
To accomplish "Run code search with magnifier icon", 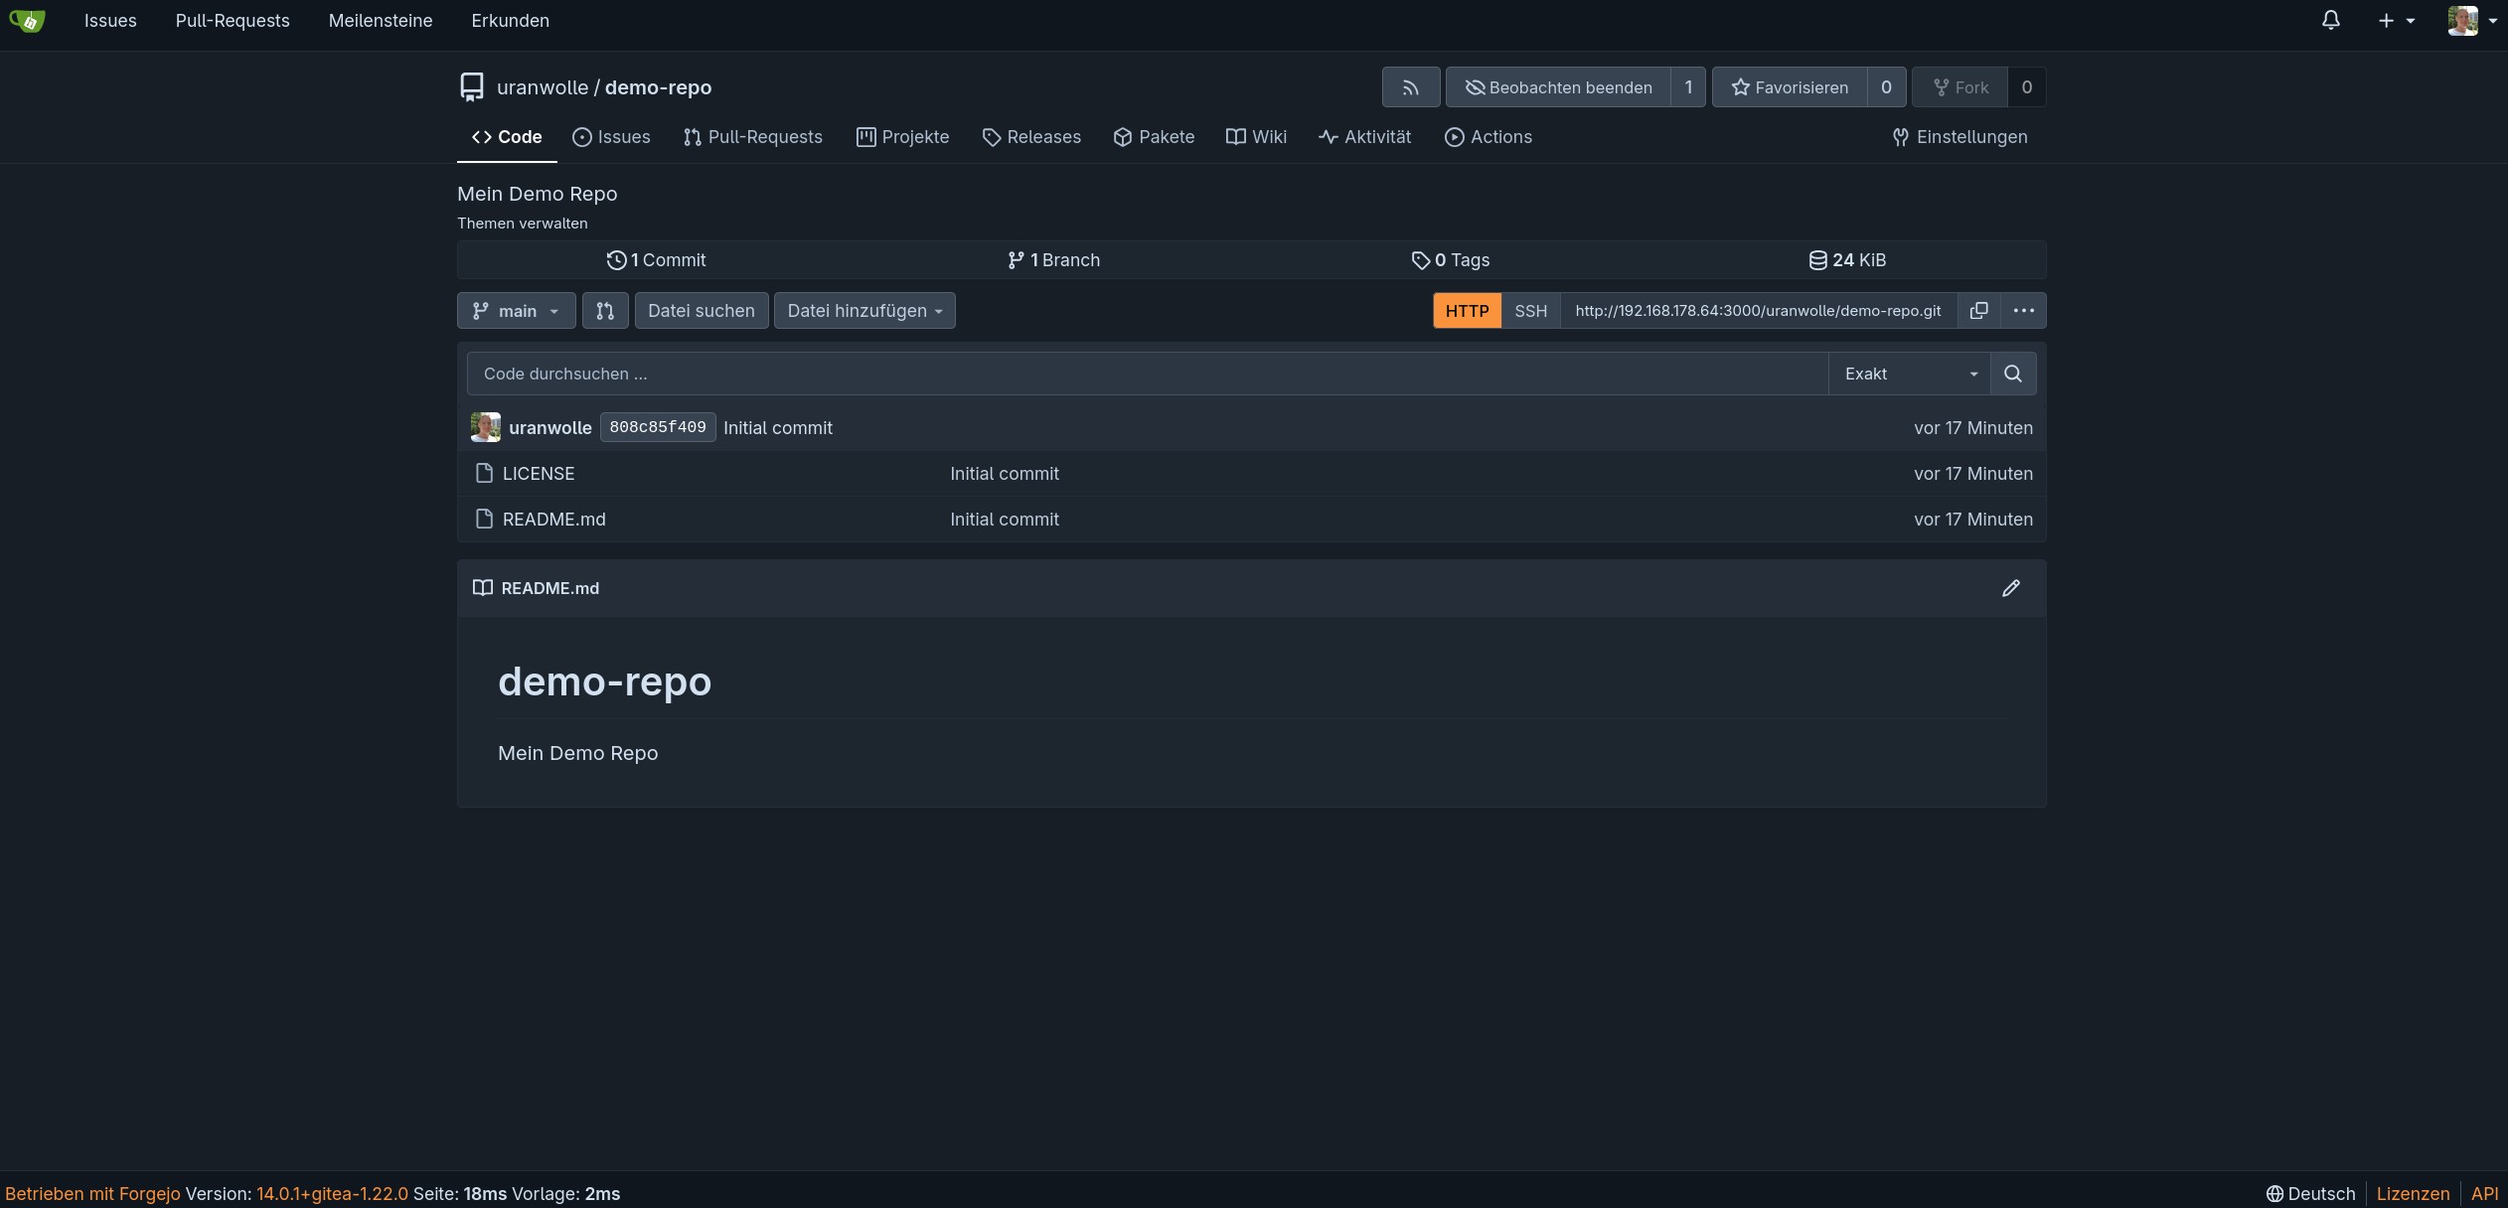I will (2012, 374).
